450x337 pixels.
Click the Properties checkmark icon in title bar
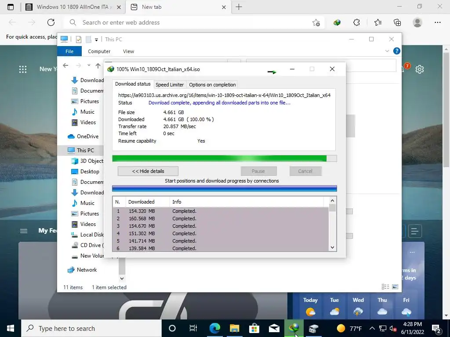78,39
